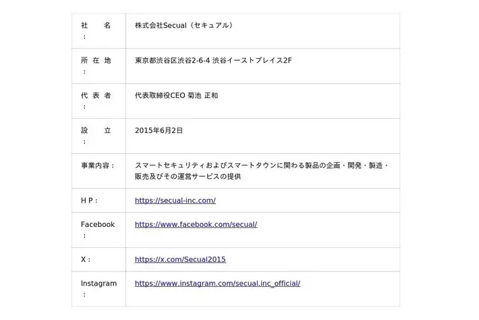Click the Facebook row label
This screenshot has height=320, width=479.
[97, 224]
